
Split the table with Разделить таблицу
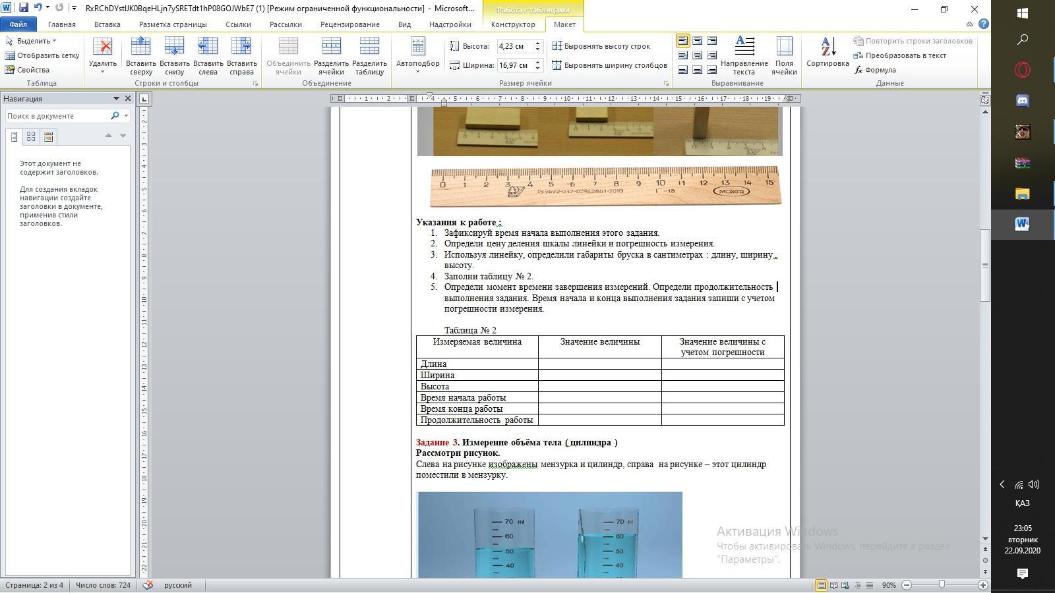369,55
